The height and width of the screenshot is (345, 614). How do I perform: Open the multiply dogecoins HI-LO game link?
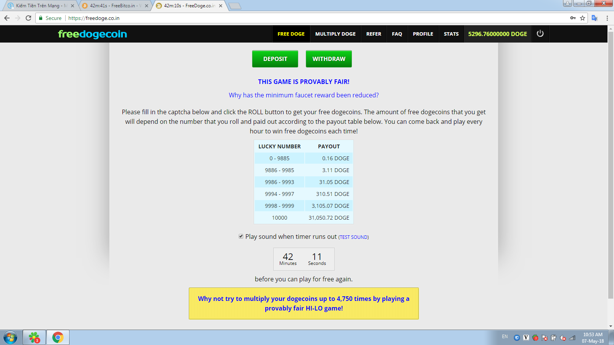[304, 303]
